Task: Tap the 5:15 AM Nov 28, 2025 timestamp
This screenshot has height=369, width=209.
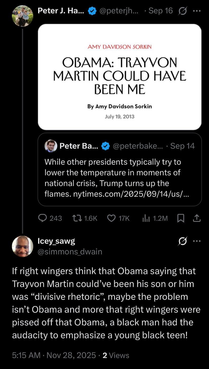Action: pos(54,355)
